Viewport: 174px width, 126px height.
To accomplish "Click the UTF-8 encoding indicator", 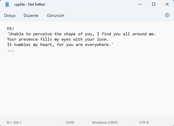I will (x=144, y=122).
